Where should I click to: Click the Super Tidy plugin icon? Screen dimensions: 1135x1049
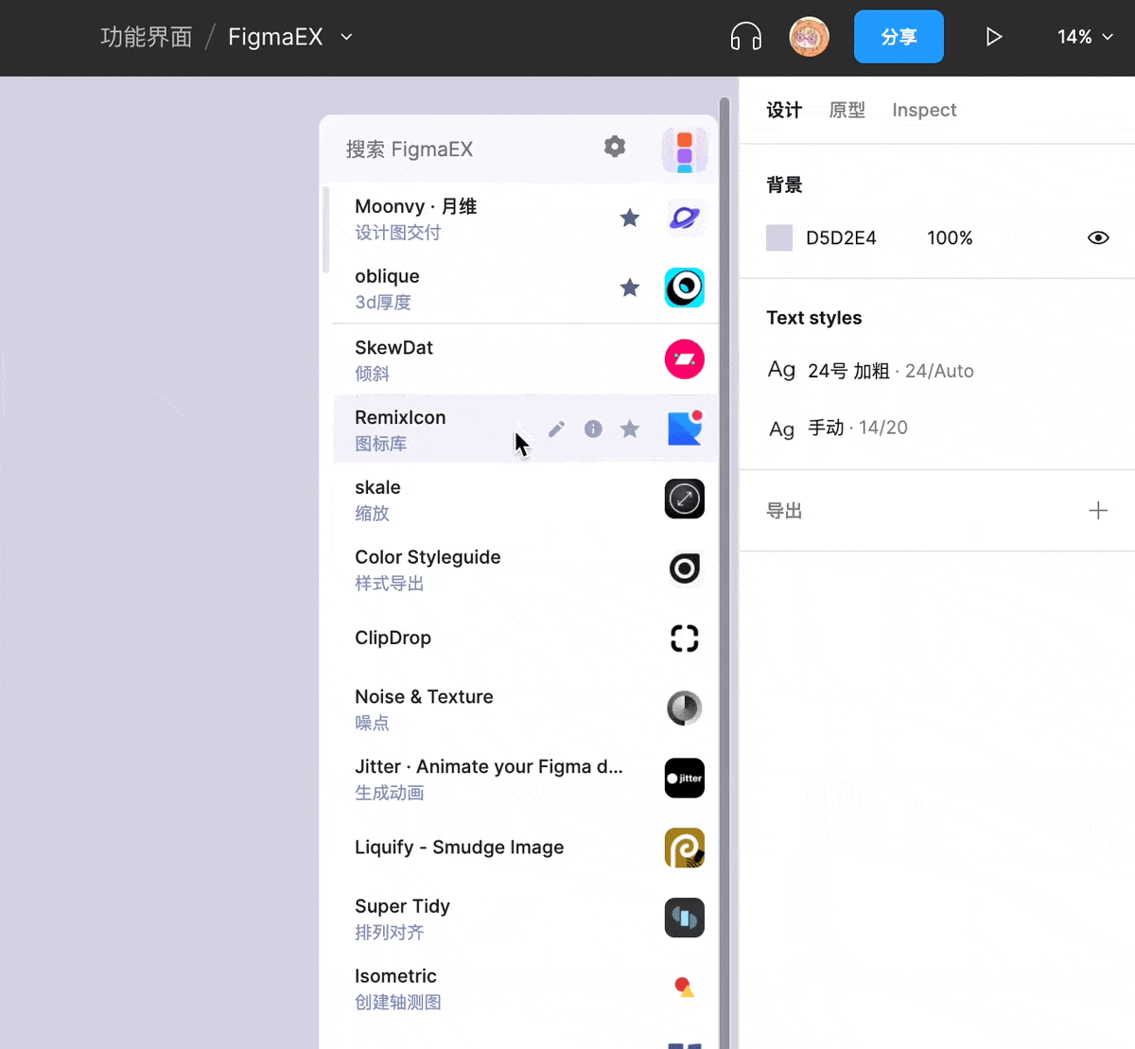[x=685, y=918]
